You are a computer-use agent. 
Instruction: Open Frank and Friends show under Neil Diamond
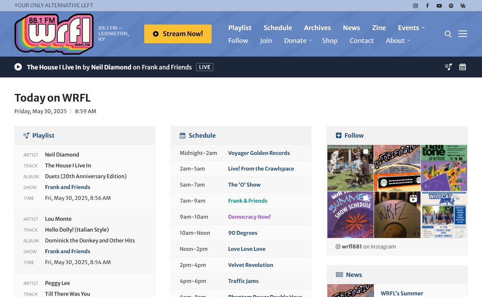pos(67,187)
